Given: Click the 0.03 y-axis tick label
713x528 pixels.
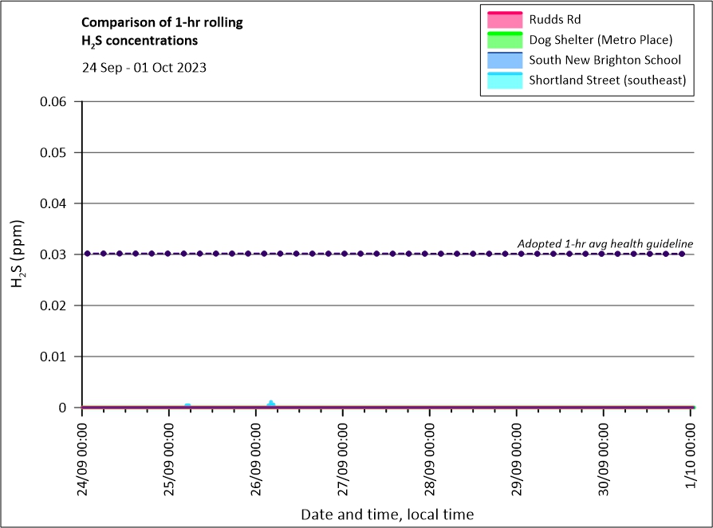Looking at the screenshot, I should (x=56, y=254).
